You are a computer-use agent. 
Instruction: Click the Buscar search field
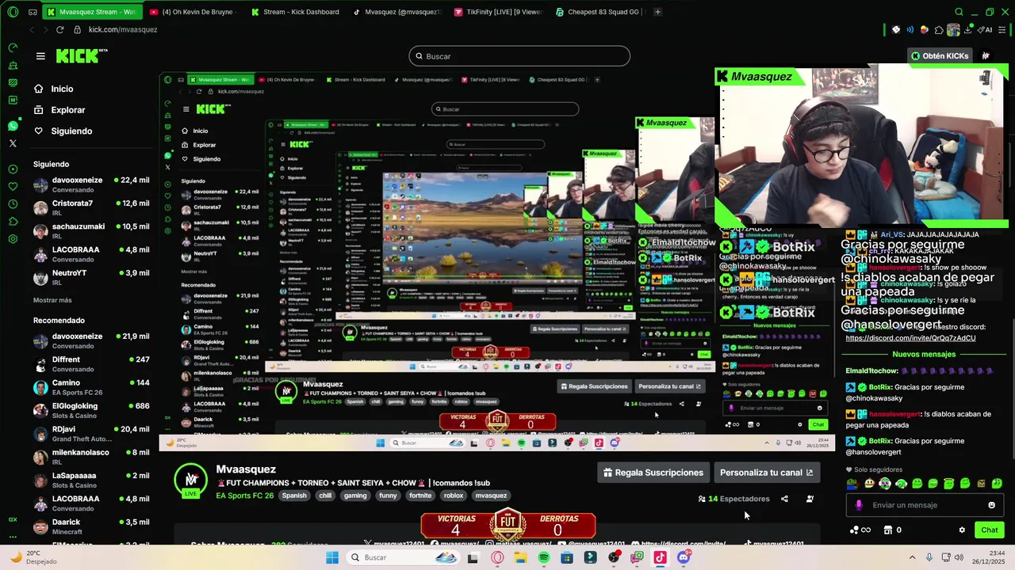click(x=519, y=56)
